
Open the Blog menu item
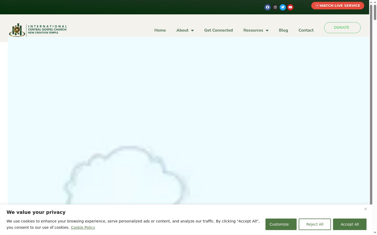283,30
